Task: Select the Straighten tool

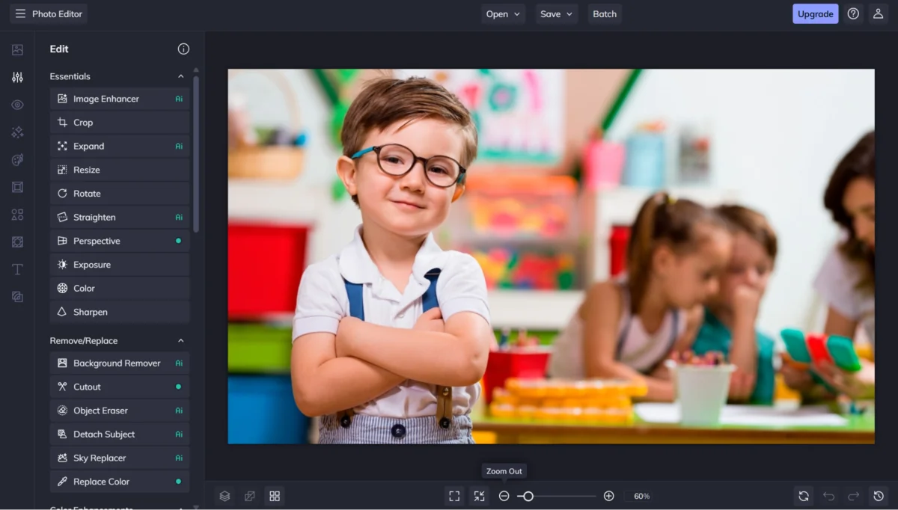Action: [120, 217]
